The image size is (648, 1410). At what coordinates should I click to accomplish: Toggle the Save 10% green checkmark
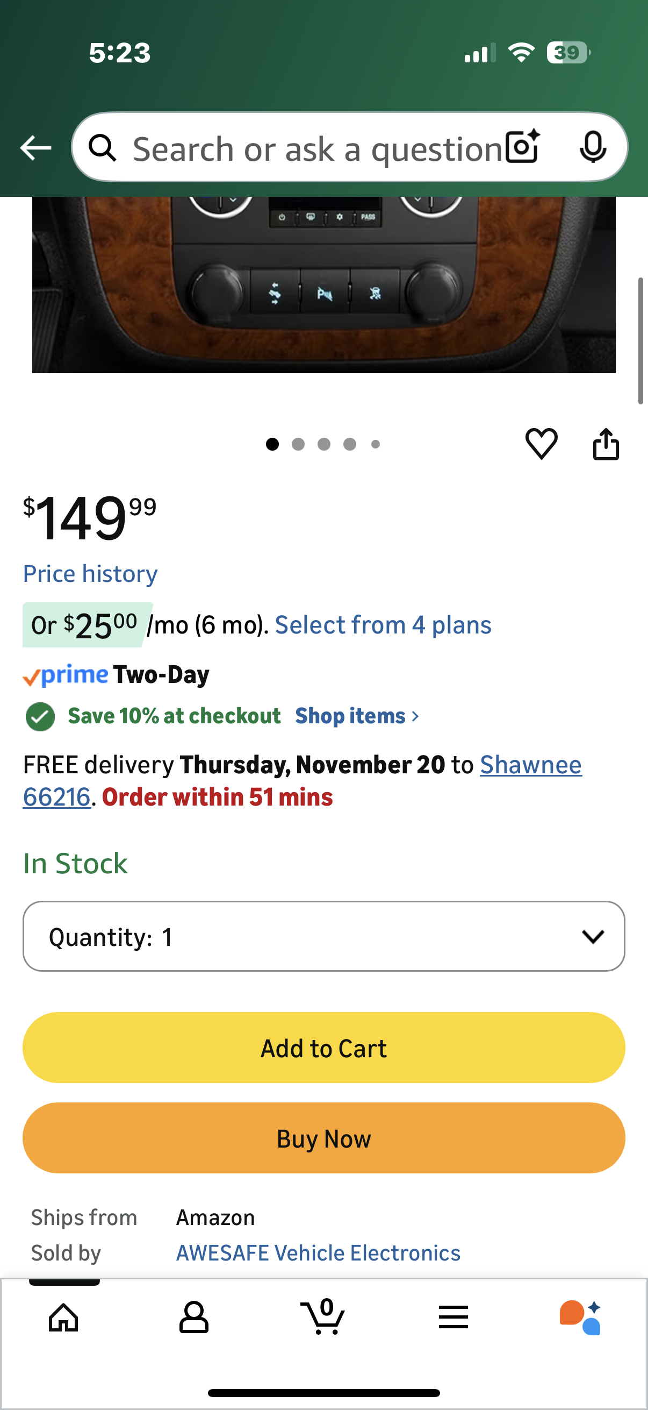pos(40,716)
